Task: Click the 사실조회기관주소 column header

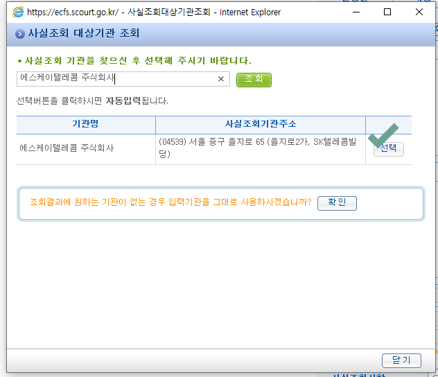Action: coord(261,125)
